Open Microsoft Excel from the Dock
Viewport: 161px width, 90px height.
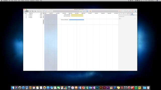pos(87,88)
